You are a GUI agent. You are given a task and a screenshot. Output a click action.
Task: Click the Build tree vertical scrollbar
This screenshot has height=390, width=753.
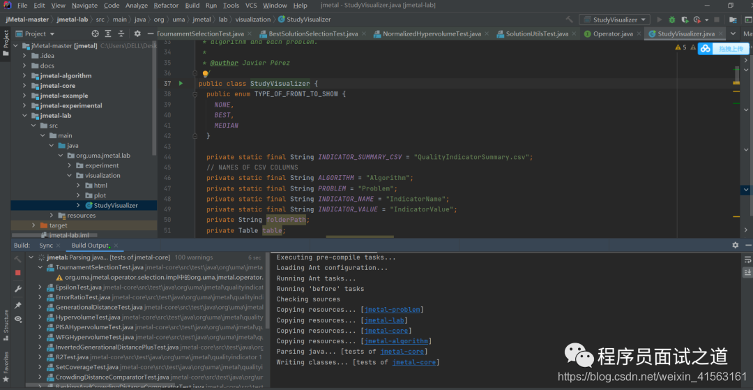(267, 290)
